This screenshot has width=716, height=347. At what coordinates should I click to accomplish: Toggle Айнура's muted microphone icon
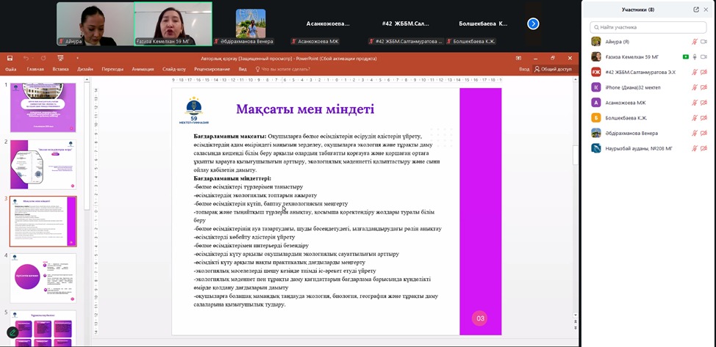point(694,42)
